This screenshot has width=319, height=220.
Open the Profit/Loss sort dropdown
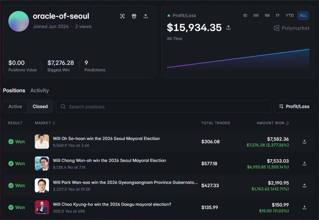pyautogui.click(x=294, y=106)
